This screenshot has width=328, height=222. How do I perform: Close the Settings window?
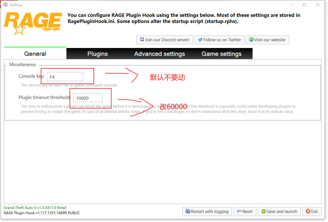coord(318,4)
